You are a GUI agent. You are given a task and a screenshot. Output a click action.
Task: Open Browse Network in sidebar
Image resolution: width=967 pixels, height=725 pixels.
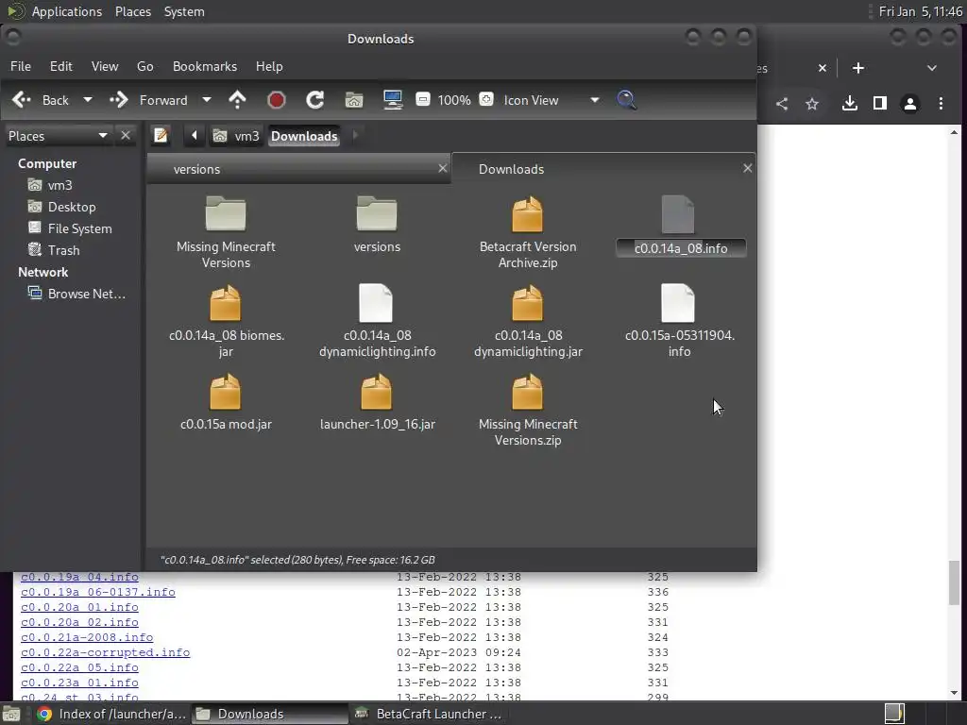pyautogui.click(x=77, y=294)
